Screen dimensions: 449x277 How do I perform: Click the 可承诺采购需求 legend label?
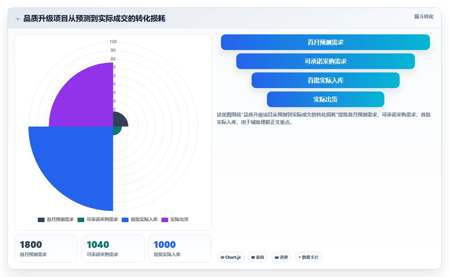coord(102,220)
